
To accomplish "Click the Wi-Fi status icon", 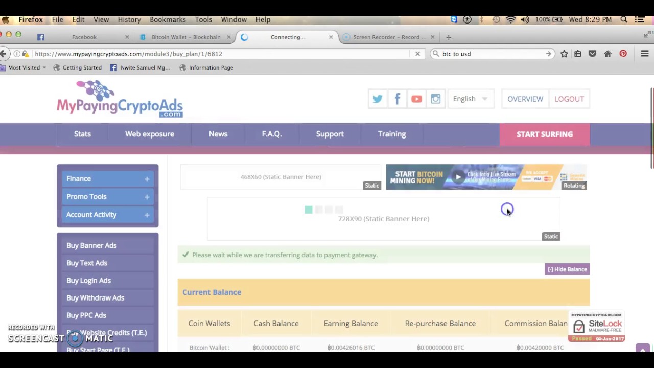I will 510,19.
